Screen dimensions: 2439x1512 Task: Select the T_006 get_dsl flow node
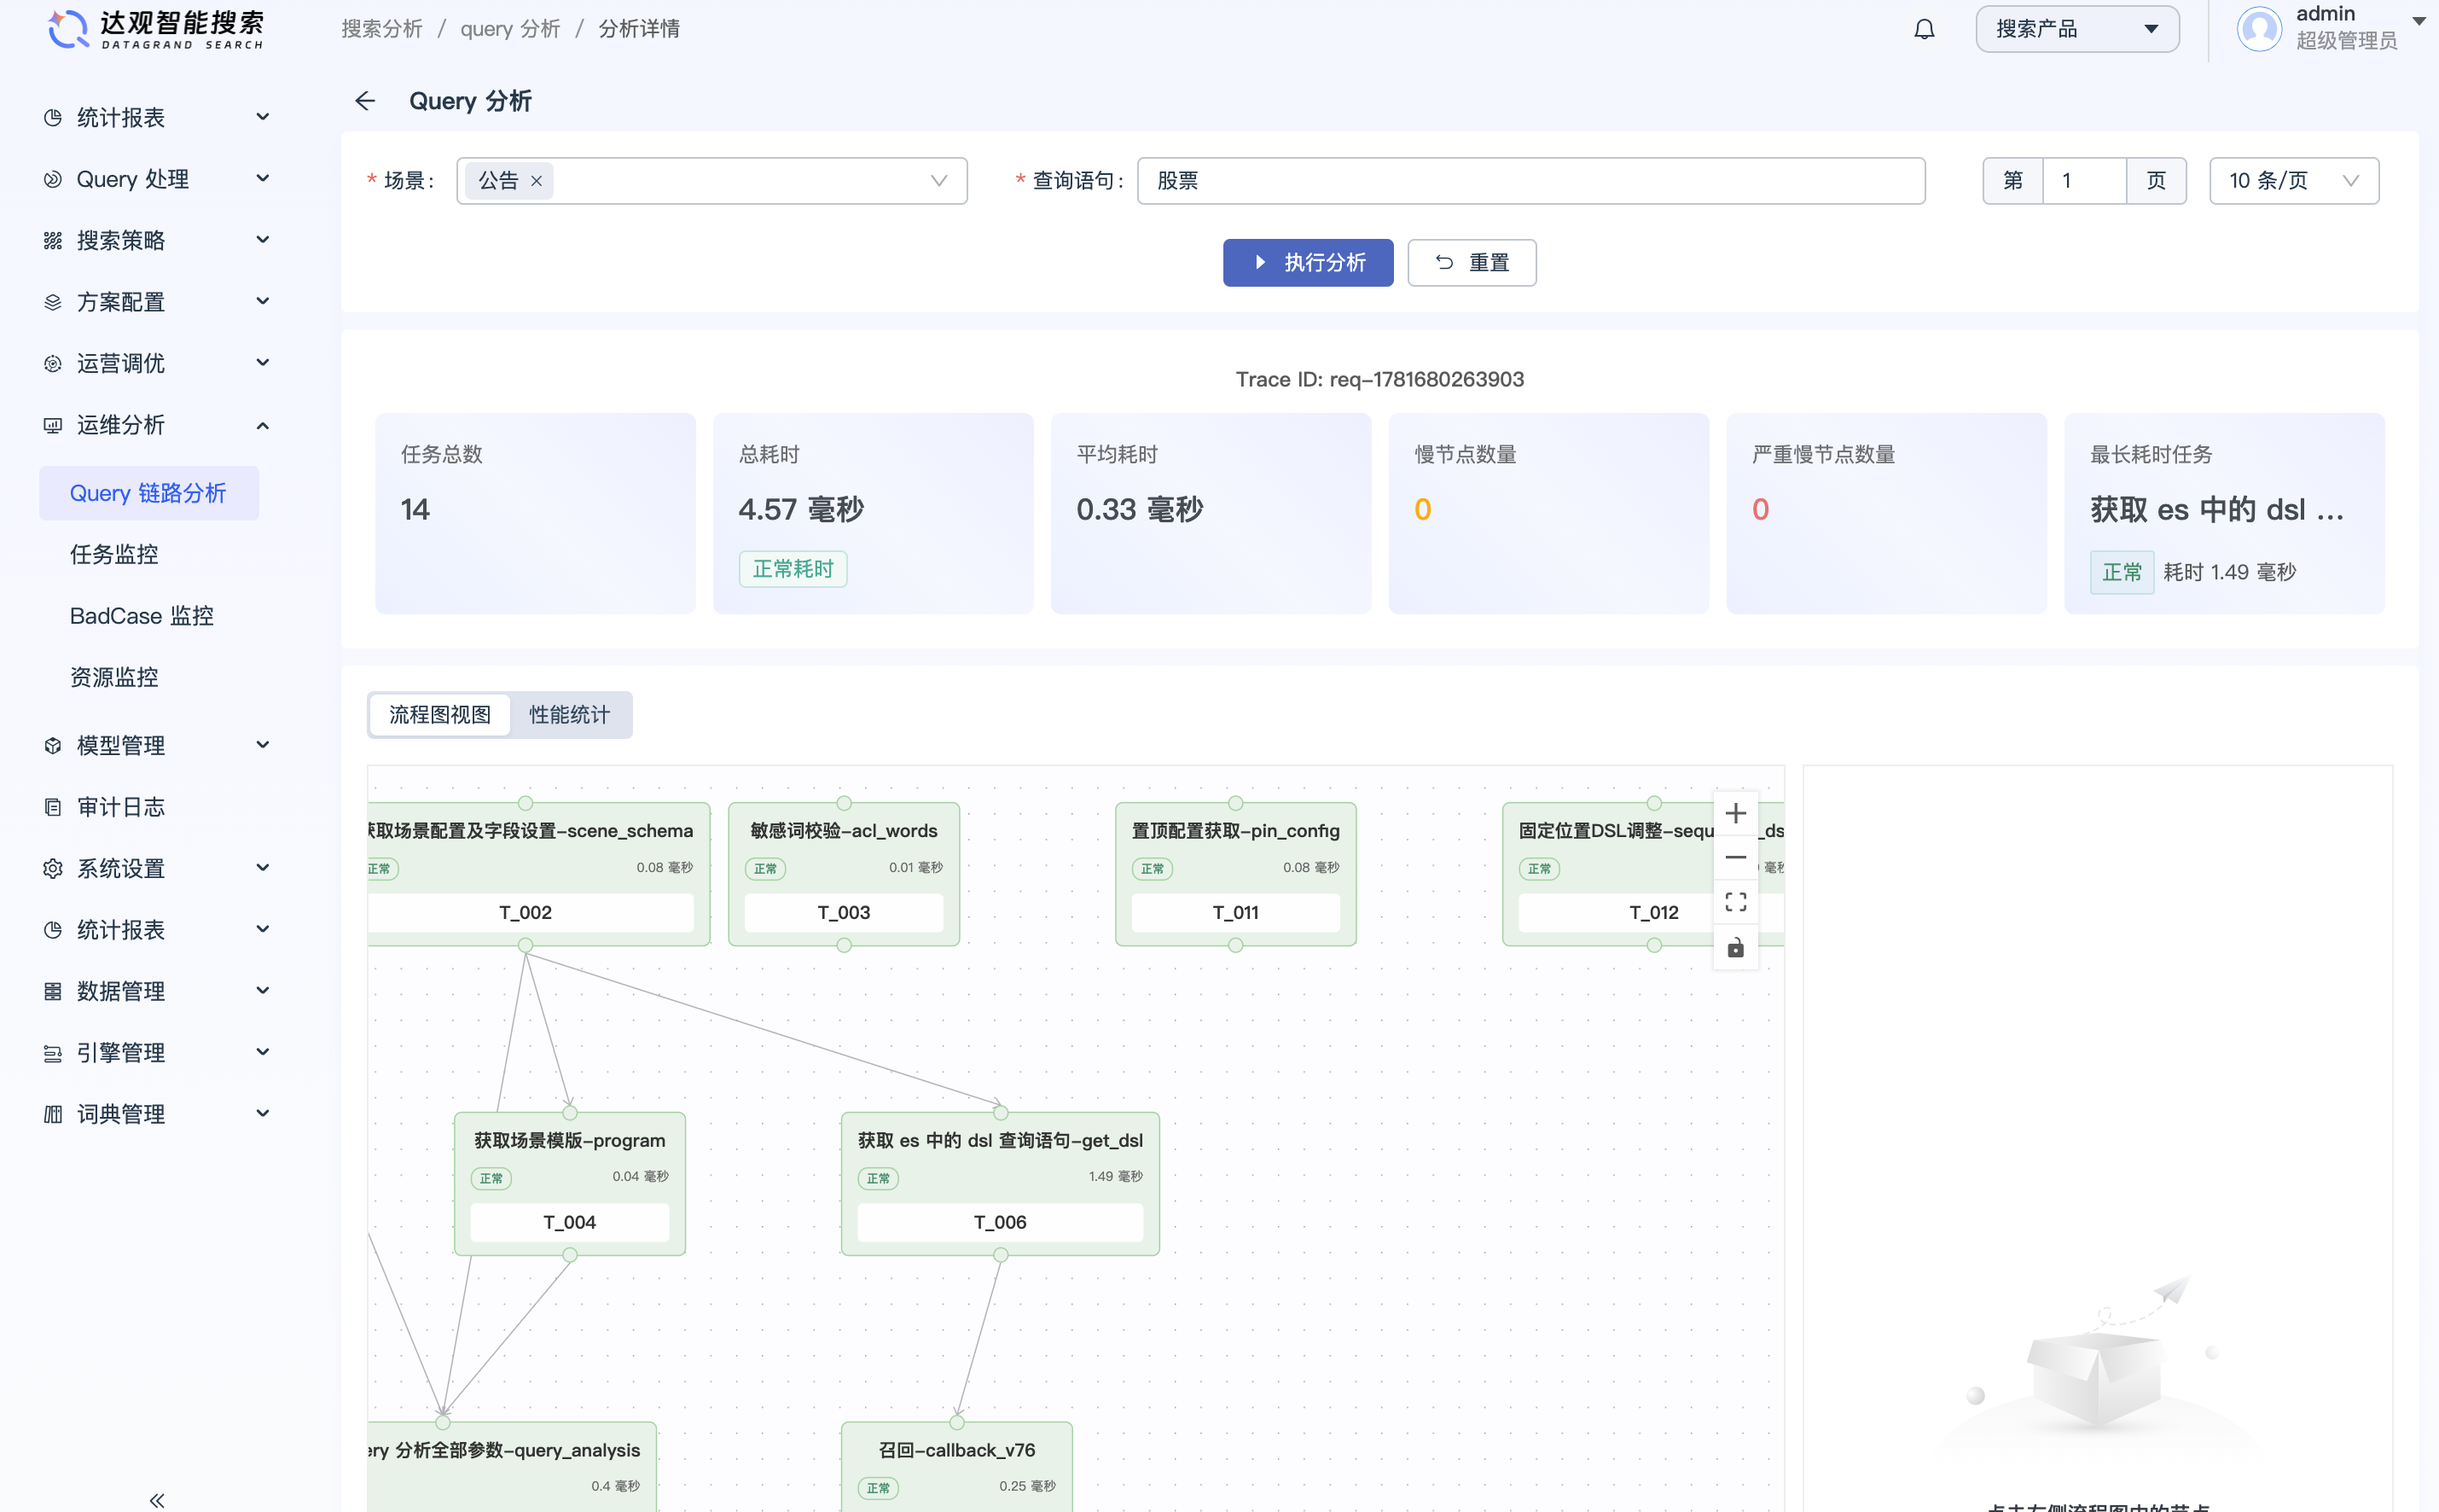tap(1000, 1184)
